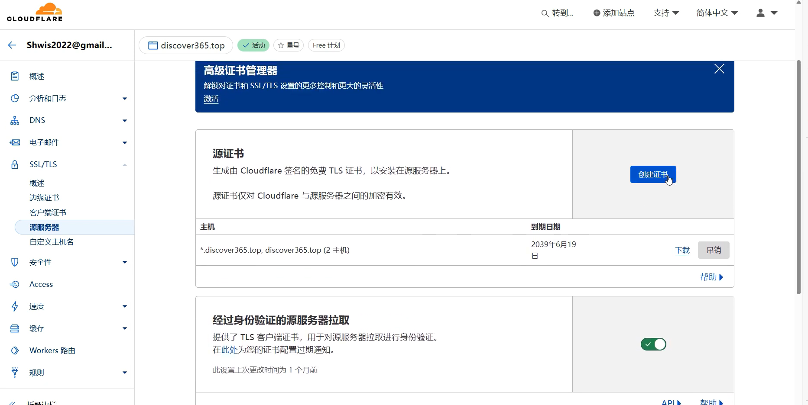Click the 电子邮件 envelope icon
This screenshot has width=808, height=405.
tap(15, 142)
